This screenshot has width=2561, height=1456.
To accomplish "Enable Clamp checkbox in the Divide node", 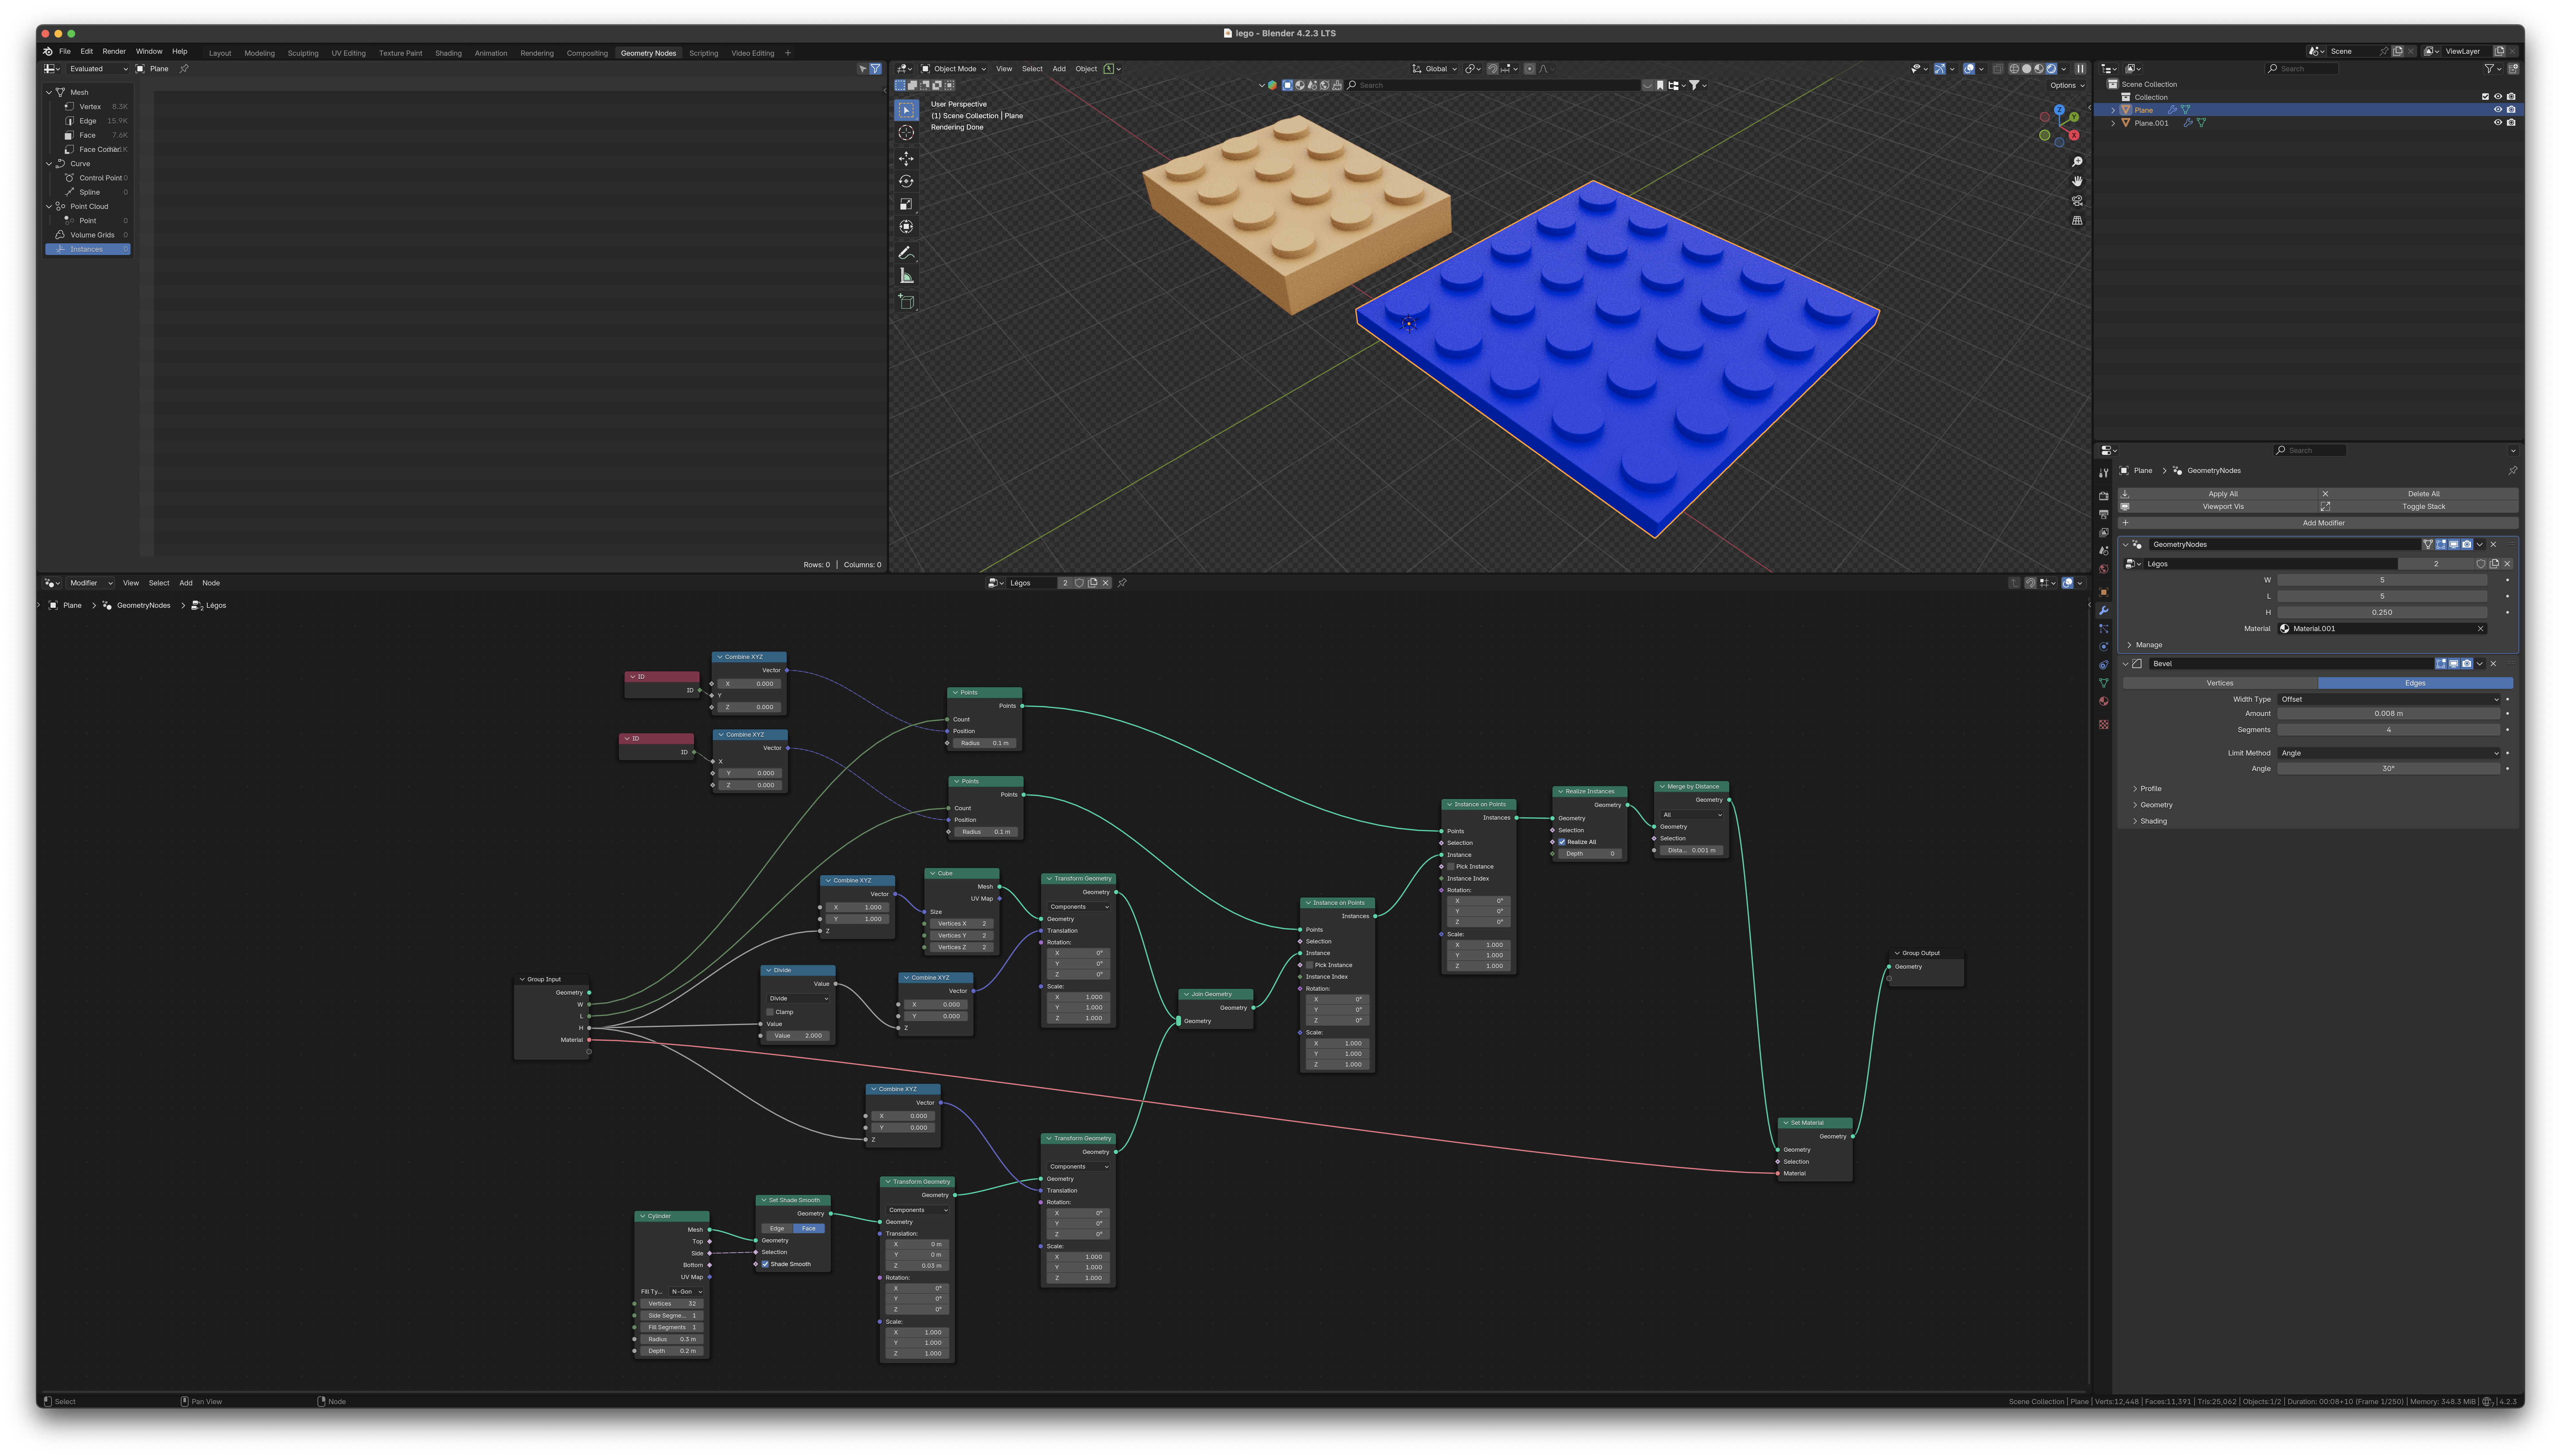I will [770, 1012].
